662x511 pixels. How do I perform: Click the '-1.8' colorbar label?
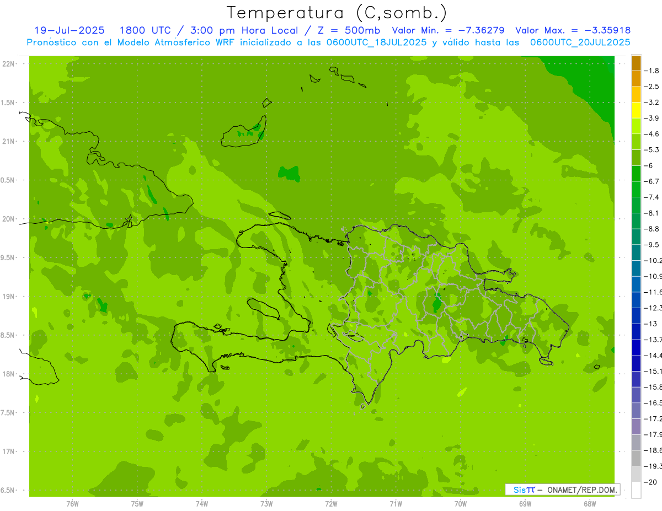point(653,71)
